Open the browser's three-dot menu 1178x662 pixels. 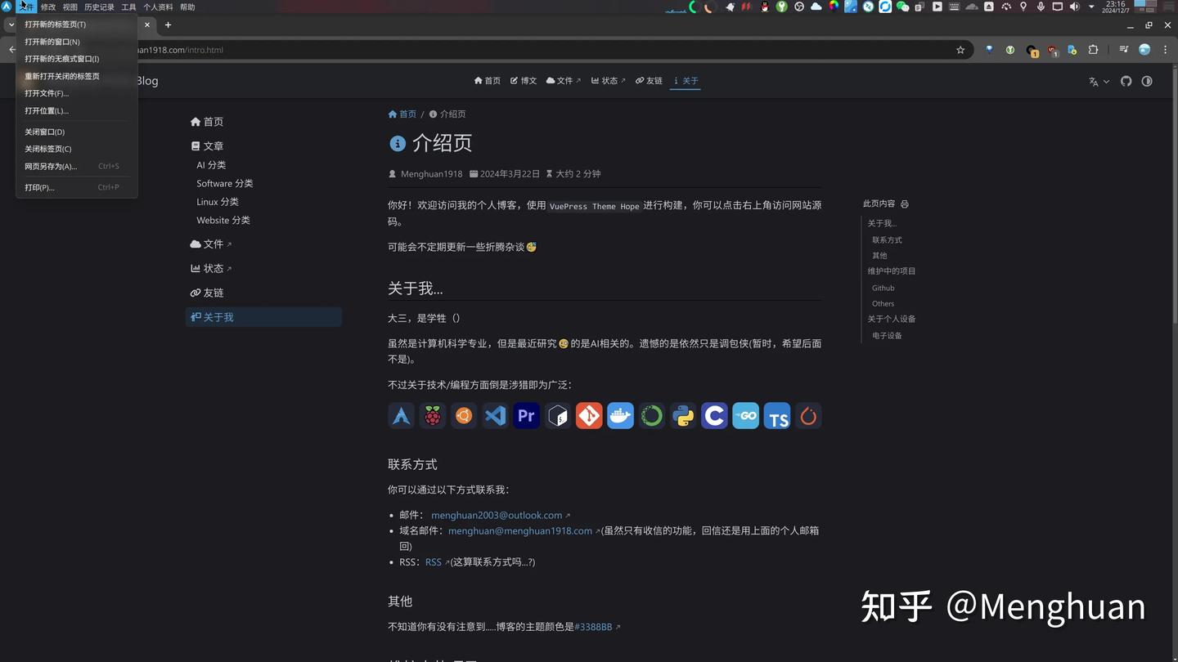[x=1165, y=50]
